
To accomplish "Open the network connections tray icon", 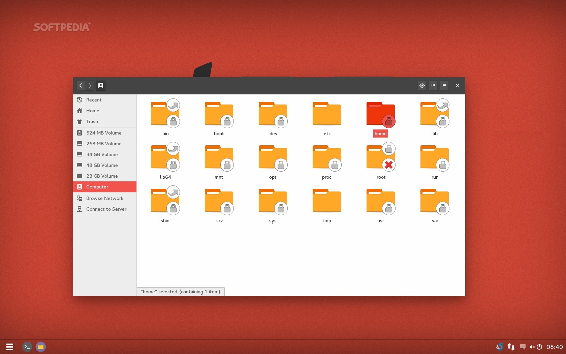I will 511,347.
